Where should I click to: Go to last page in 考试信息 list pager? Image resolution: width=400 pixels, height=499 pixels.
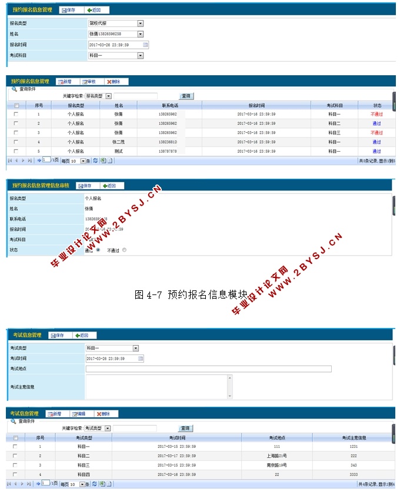[29, 484]
